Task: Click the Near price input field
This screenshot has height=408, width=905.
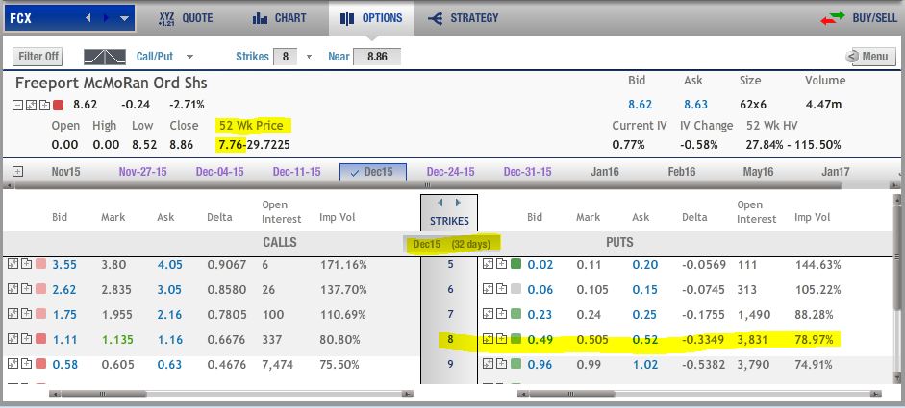Action: coord(377,57)
